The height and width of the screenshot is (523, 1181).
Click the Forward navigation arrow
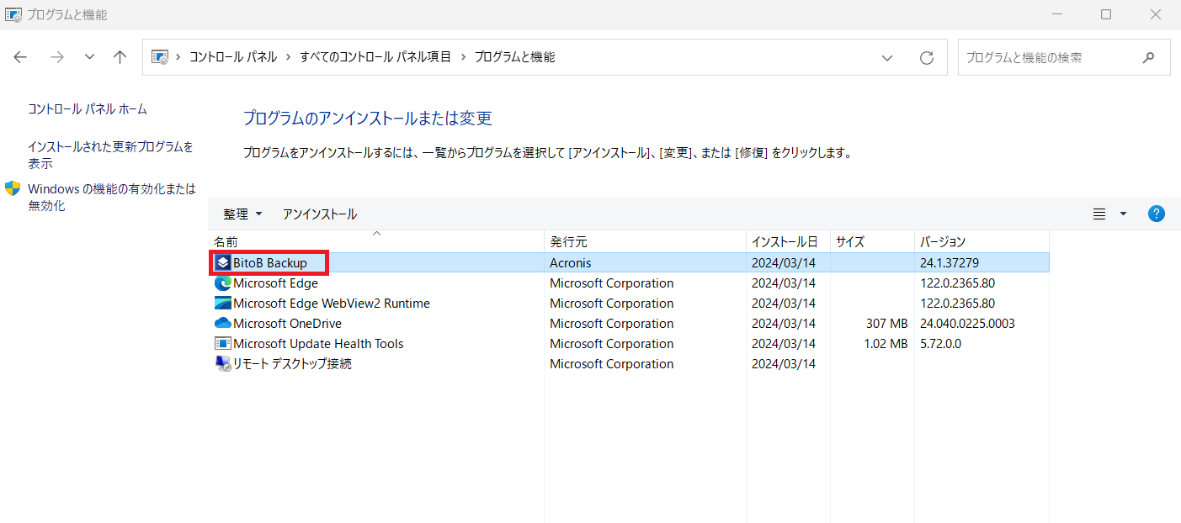[57, 57]
